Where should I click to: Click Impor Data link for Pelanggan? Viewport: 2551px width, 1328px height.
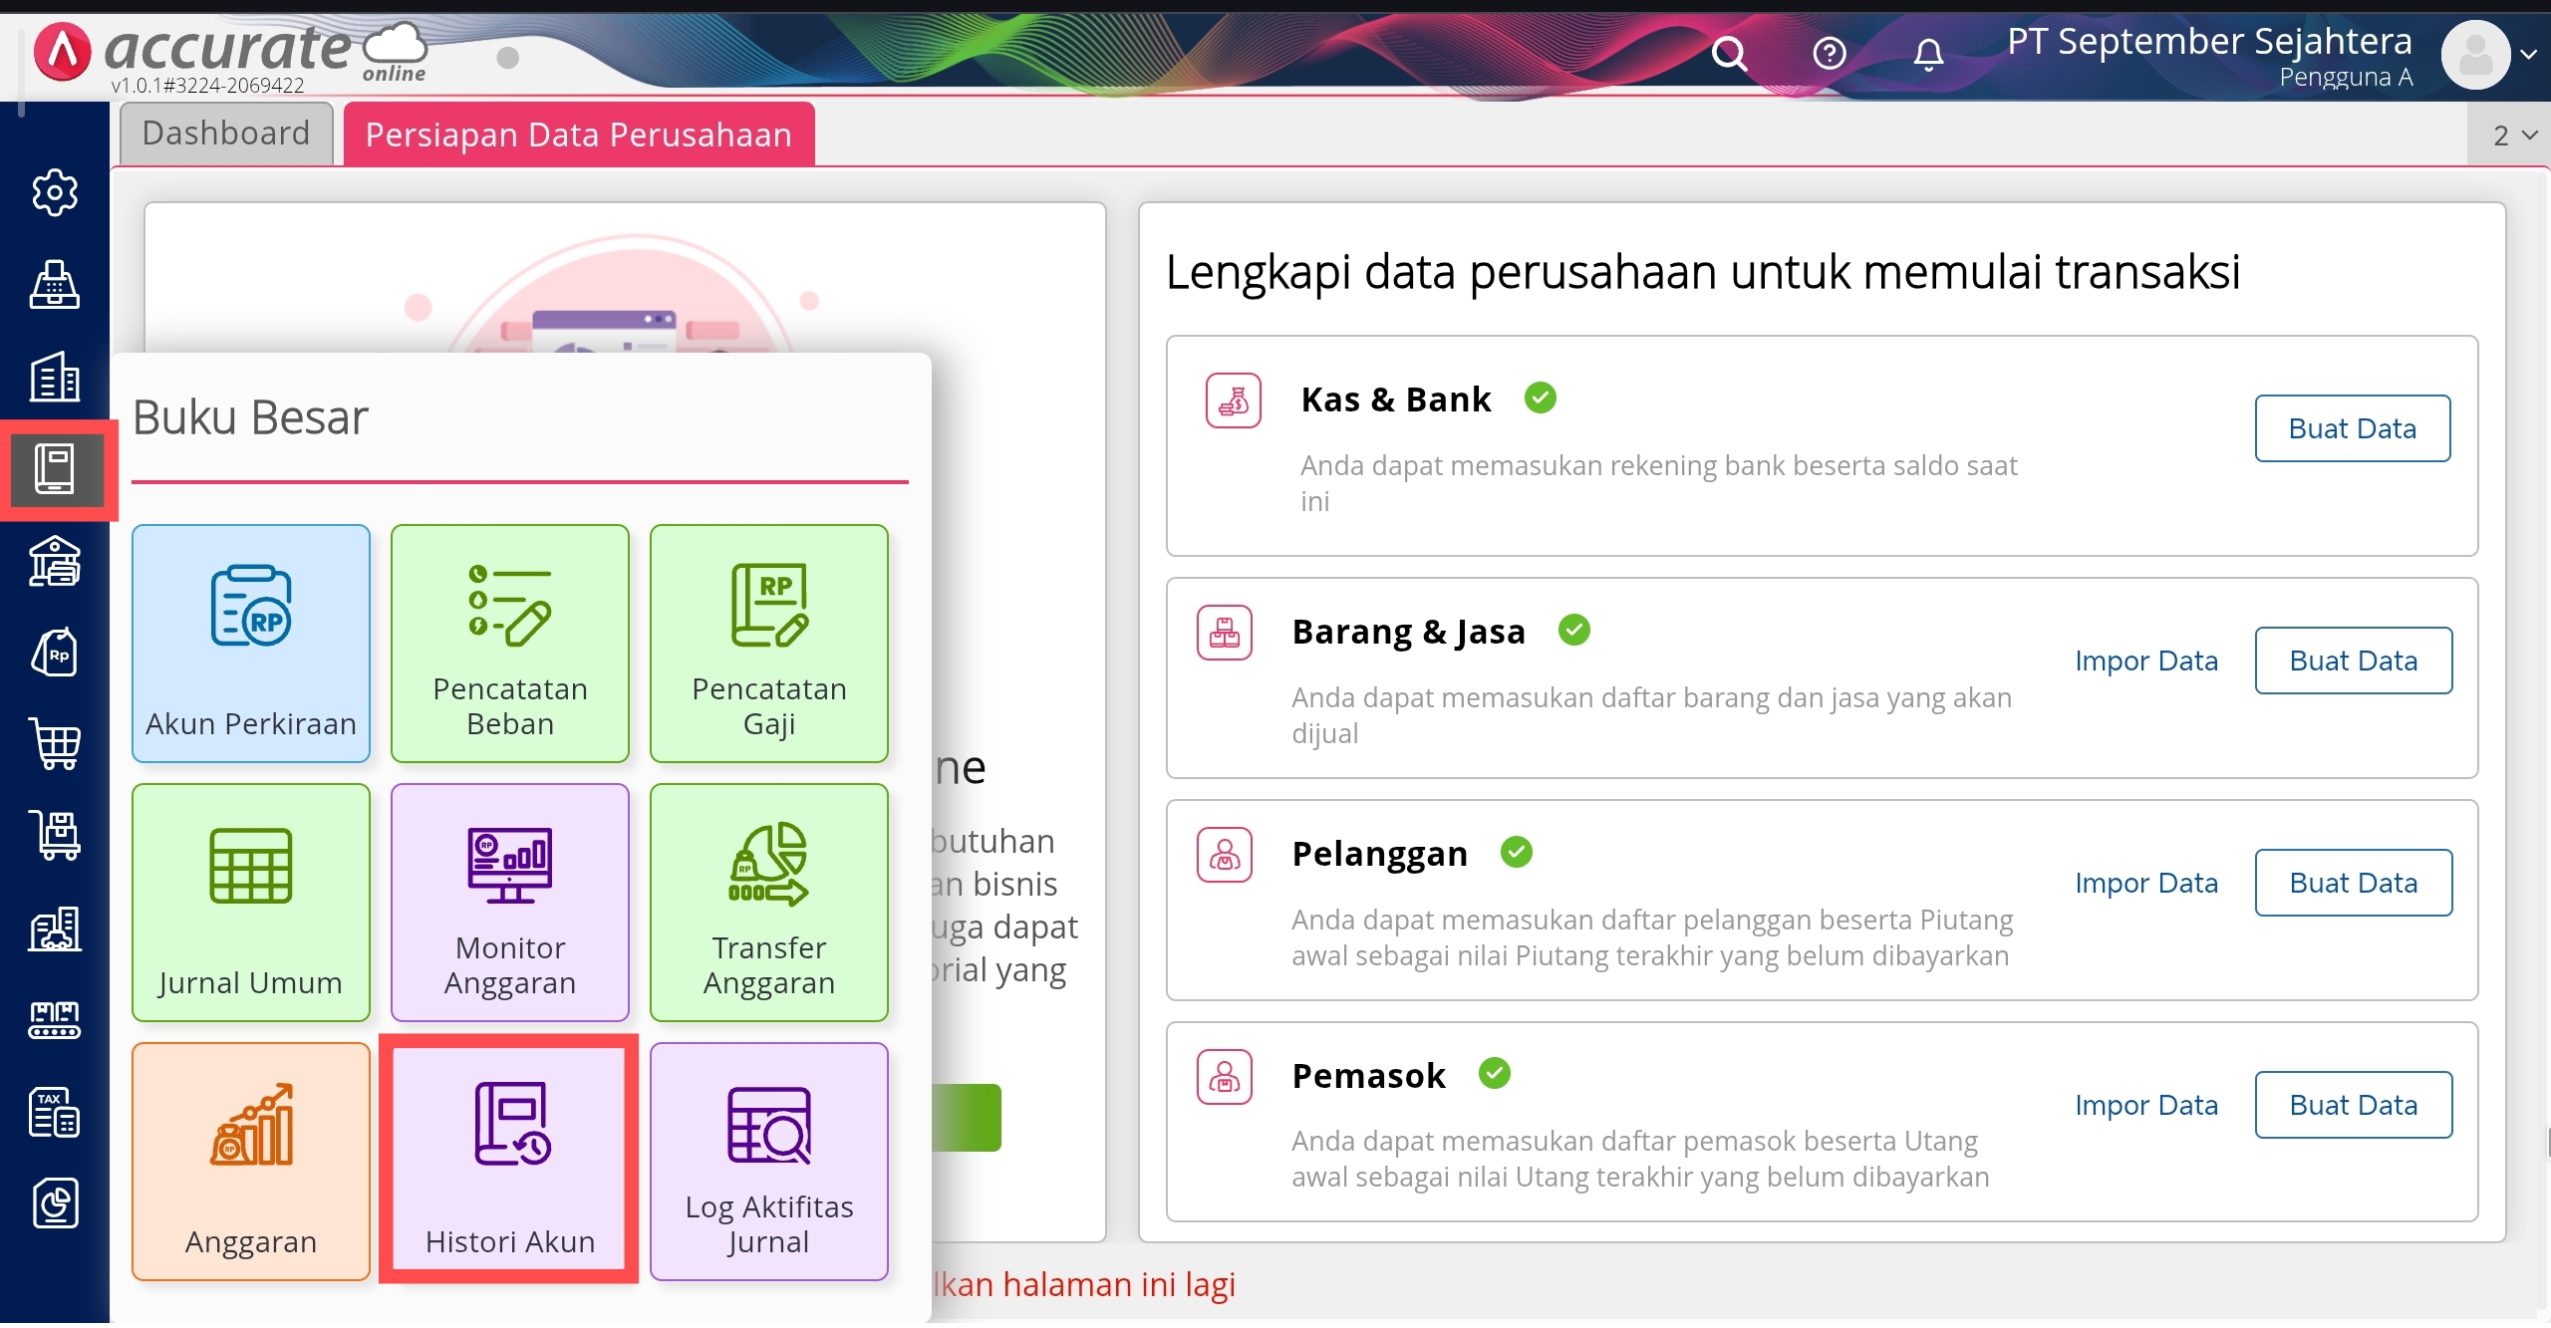point(2145,883)
